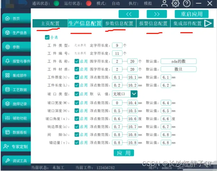
Task: Click the 未加工 status text
Action: pos(58,168)
